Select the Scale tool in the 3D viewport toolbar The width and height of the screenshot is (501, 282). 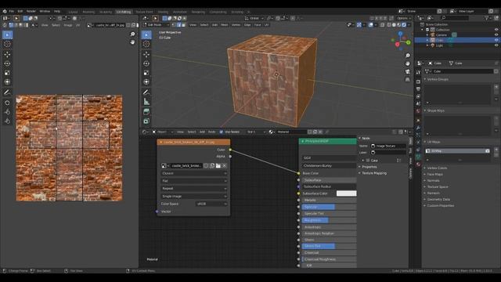pyautogui.click(x=146, y=73)
